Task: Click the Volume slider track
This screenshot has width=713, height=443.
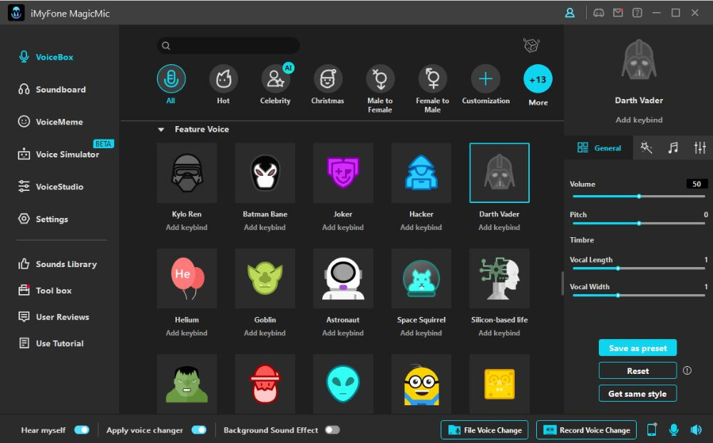Action: click(x=638, y=197)
